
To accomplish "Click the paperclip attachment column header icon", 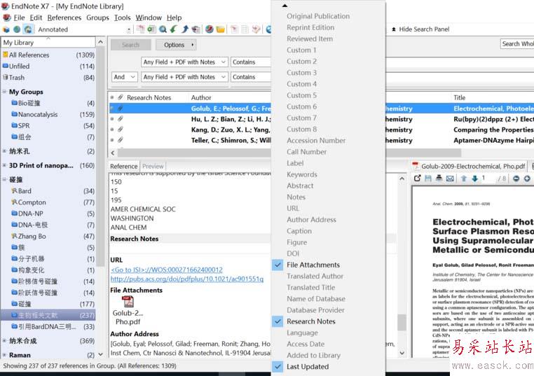I will click(121, 97).
